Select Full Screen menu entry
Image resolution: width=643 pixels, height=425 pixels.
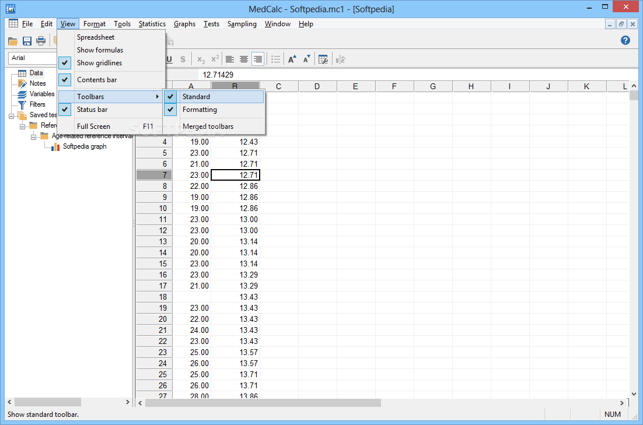click(x=111, y=127)
